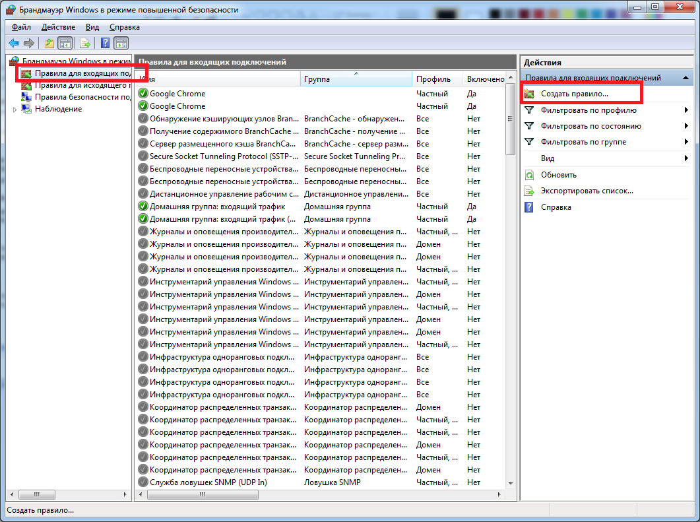Collapse the Правила для входящих подключений actions section
The image size is (700, 522).
686,78
